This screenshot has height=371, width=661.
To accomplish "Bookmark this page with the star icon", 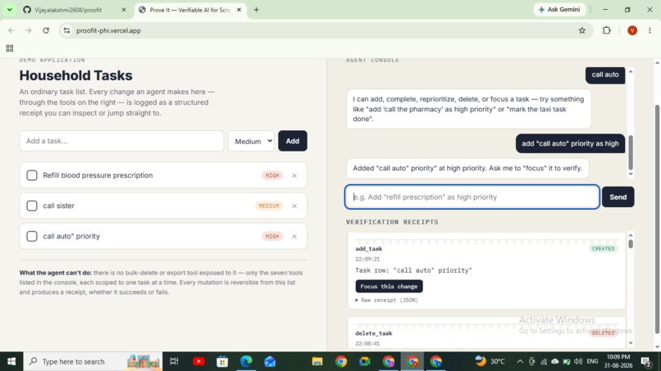I will point(582,30).
